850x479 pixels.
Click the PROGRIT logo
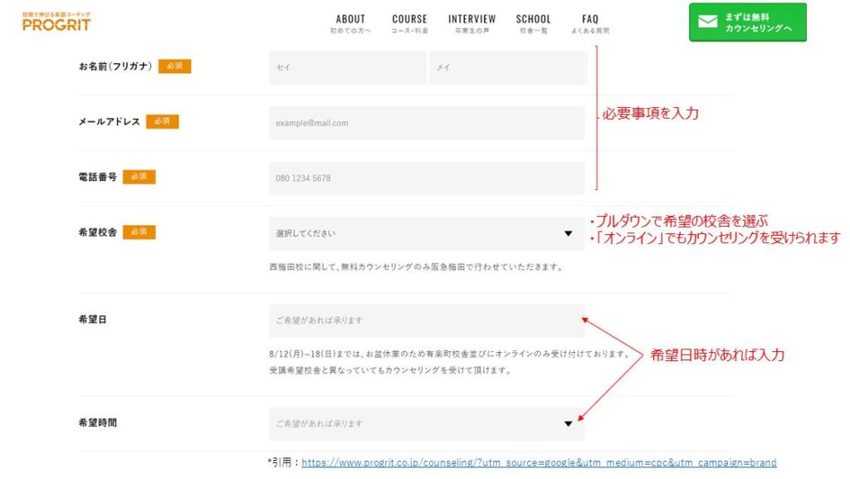click(56, 22)
